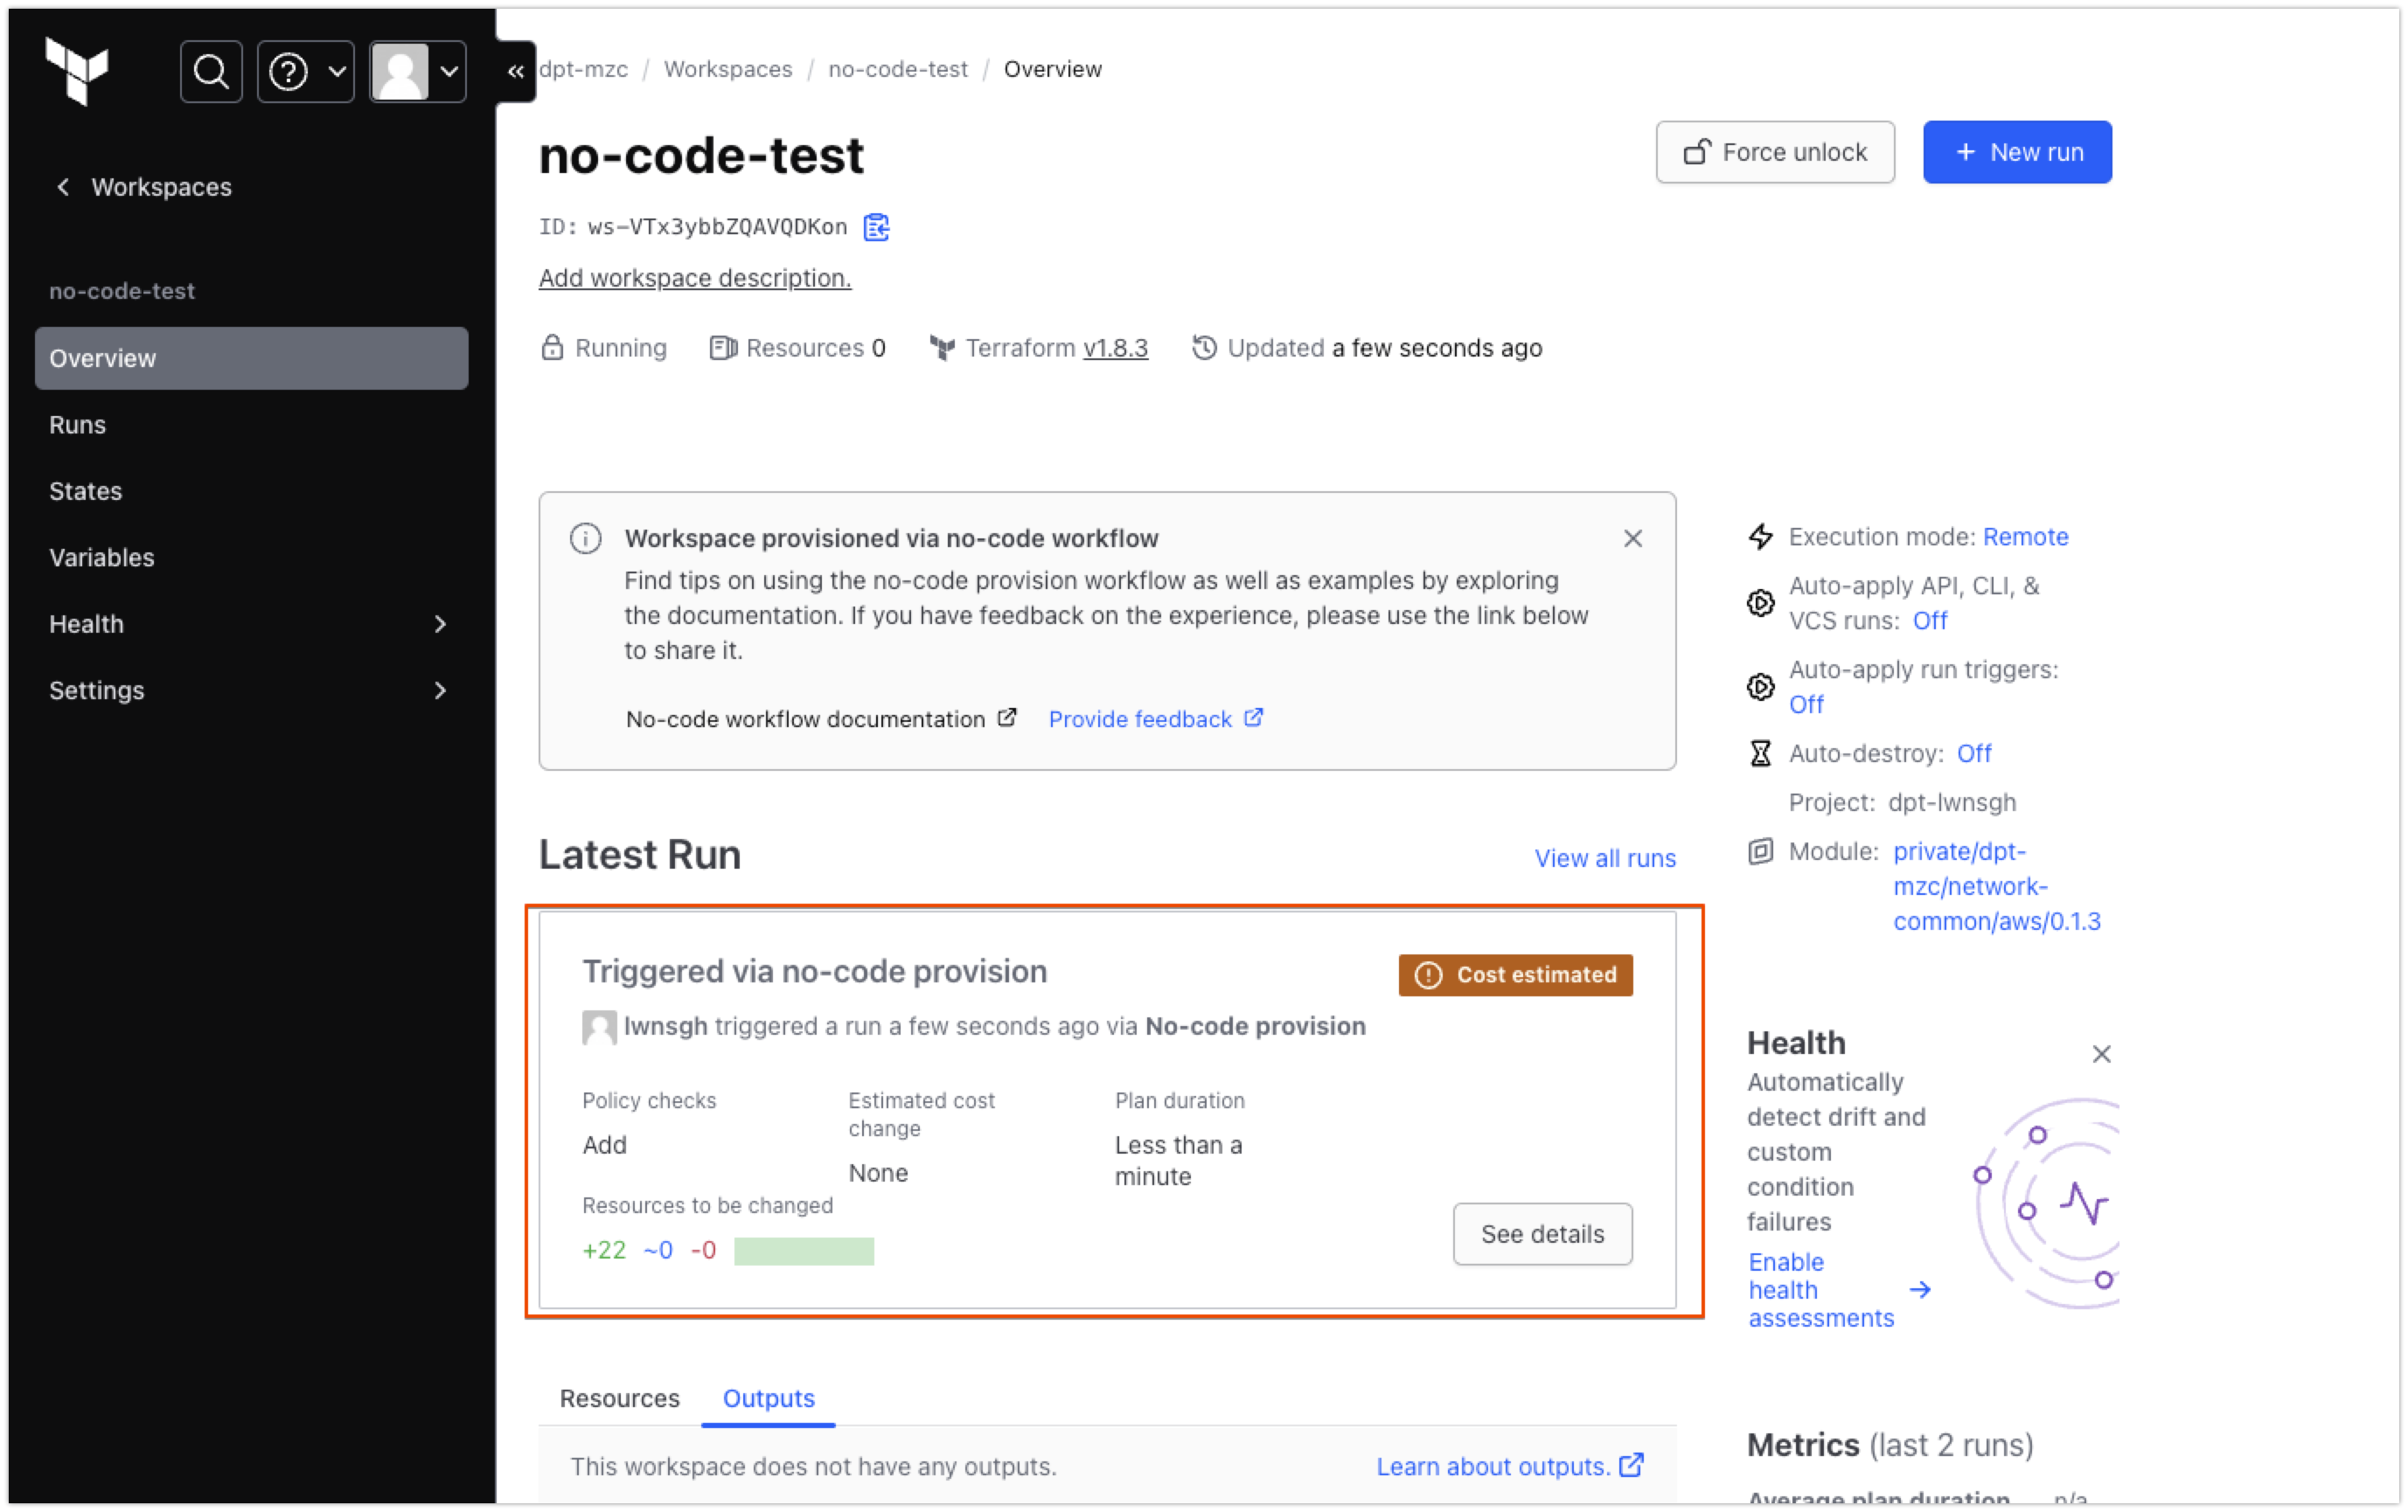Screen dimensions: 2408x1512
Task: Toggle Auto-apply API, CLI & VCS Off link
Action: (x=1930, y=621)
